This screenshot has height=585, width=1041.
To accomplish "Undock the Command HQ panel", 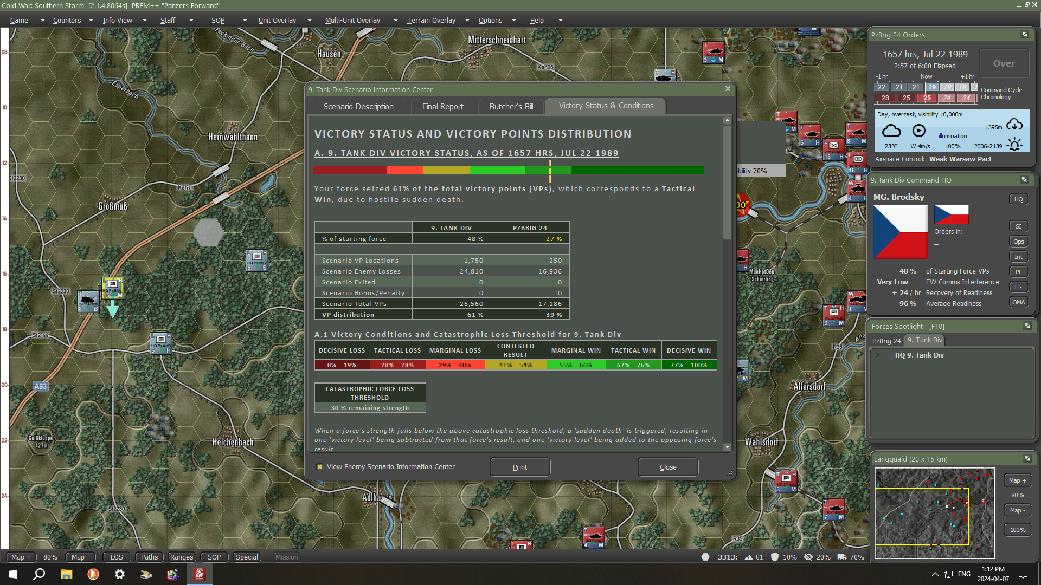I will pos(1024,180).
